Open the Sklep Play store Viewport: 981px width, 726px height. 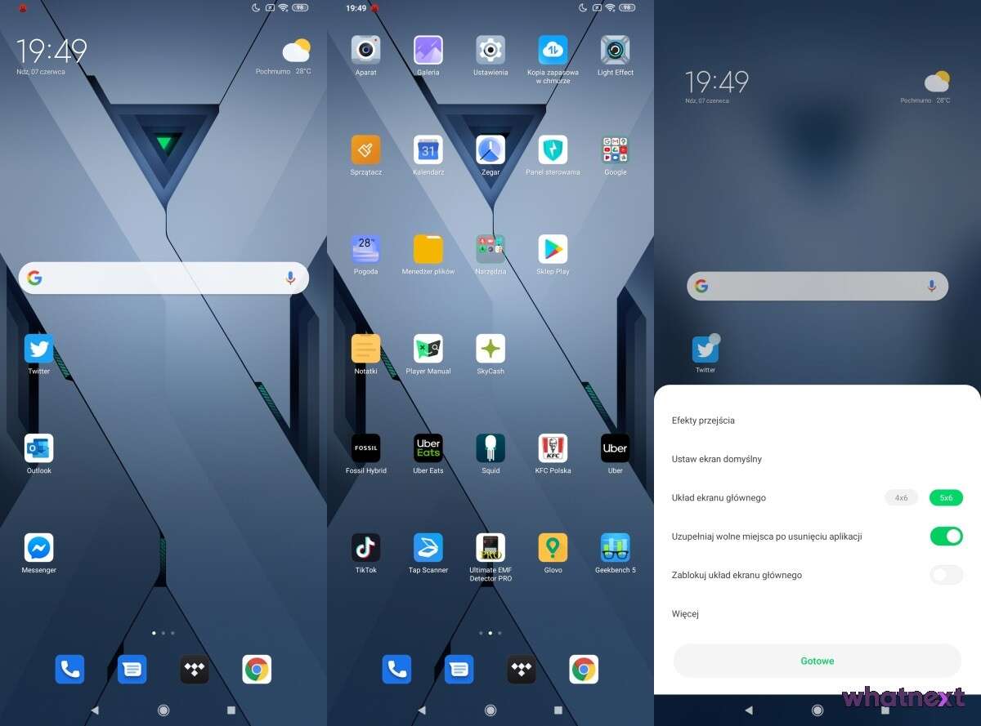pyautogui.click(x=553, y=249)
